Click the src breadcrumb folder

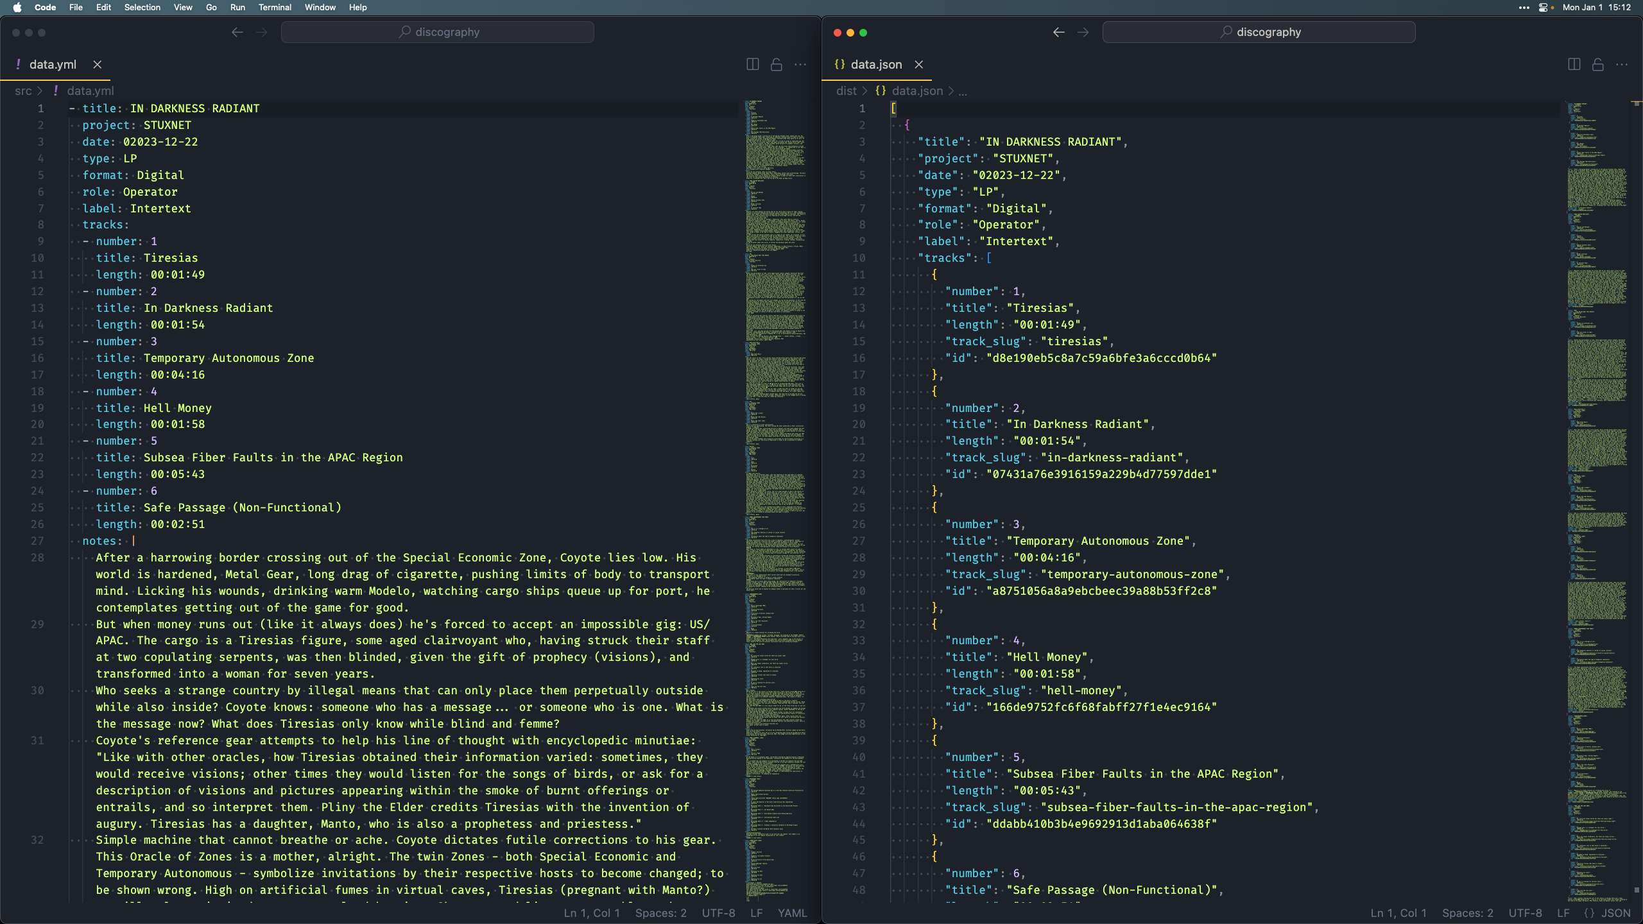point(23,91)
